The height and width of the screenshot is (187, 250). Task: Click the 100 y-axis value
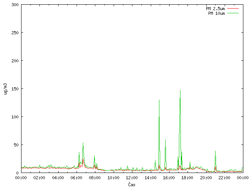pos(15,117)
